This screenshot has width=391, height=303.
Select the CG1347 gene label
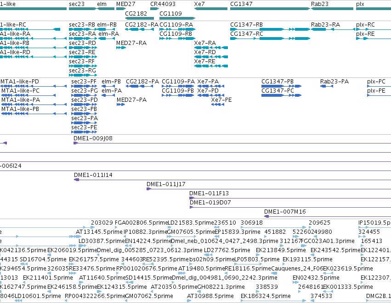[x=241, y=4]
